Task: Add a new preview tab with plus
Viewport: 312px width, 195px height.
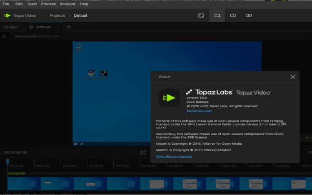Action: [x=68, y=27]
